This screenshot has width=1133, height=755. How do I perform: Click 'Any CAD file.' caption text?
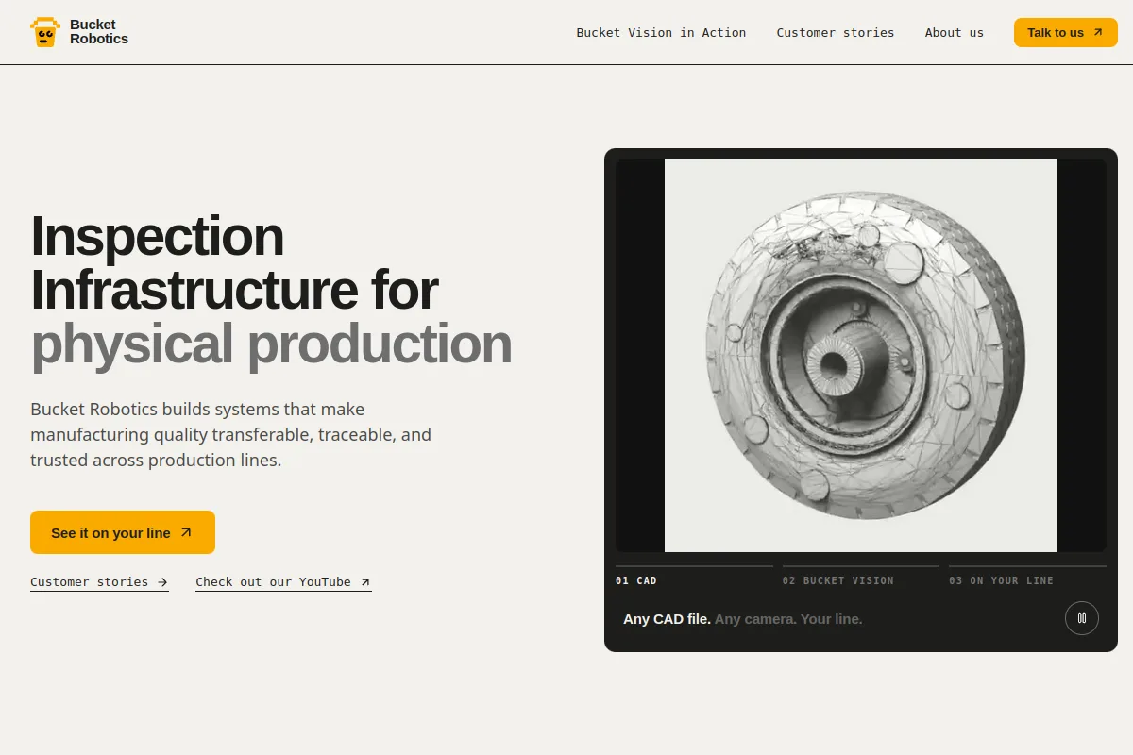tap(667, 619)
